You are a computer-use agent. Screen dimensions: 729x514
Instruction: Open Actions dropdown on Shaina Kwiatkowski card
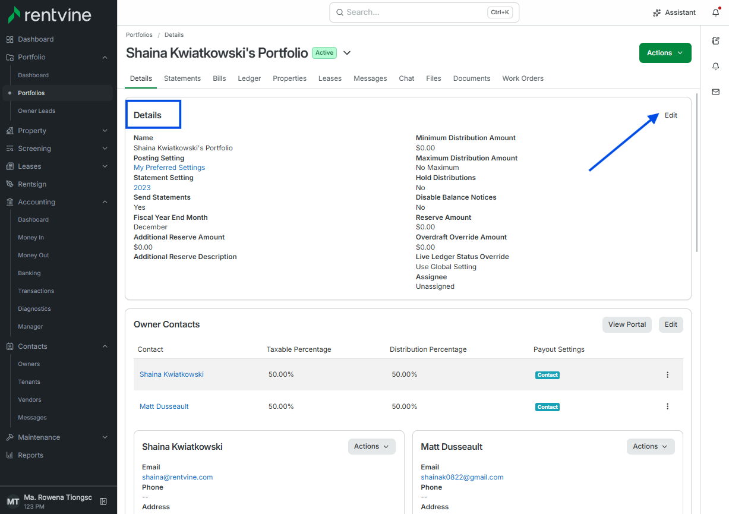click(371, 446)
